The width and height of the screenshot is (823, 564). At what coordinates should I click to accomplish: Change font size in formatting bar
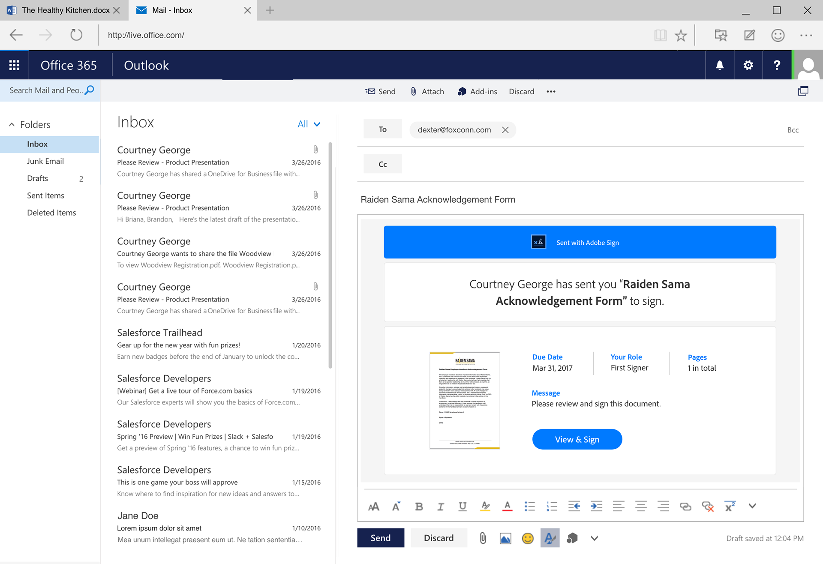click(x=373, y=507)
